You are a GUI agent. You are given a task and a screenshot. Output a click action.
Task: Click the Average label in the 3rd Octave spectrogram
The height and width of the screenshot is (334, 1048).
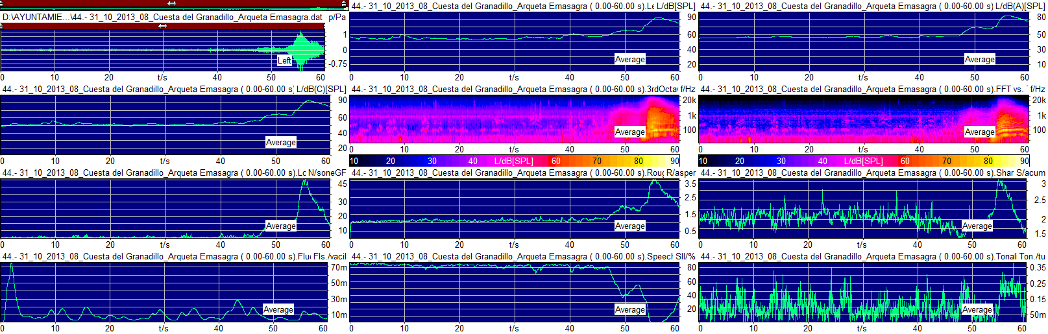point(629,132)
